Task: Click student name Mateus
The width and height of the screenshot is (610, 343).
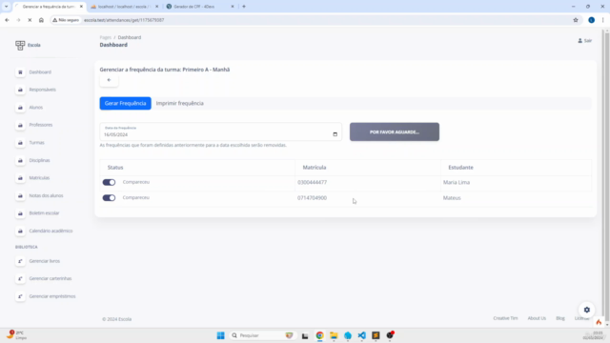Action: (452, 198)
